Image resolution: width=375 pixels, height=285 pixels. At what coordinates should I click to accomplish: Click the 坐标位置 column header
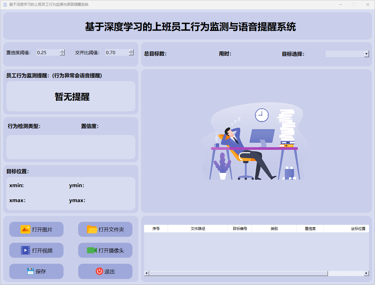347,228
